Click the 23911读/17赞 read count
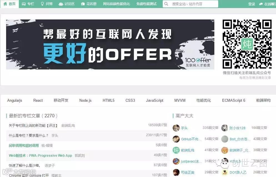Image resolution: width=276 pixels, height=177 pixels. click(156, 135)
